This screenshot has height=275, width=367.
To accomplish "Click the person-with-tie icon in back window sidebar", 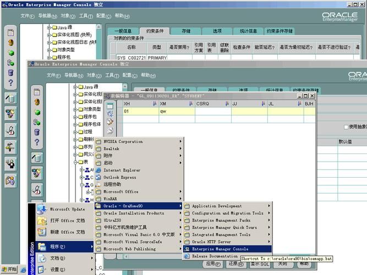I will [10, 163].
